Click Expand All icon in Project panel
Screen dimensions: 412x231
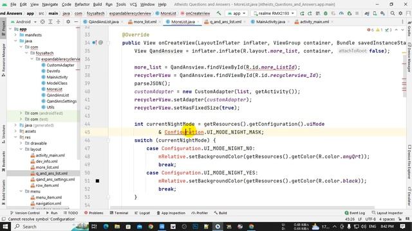point(50,22)
